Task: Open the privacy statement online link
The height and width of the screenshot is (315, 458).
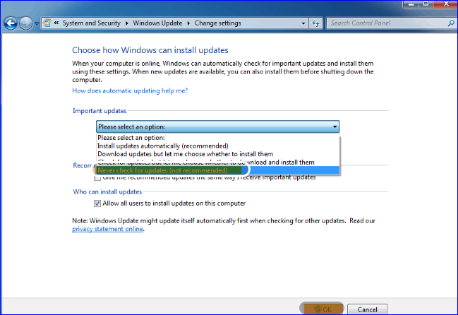Action: point(107,229)
